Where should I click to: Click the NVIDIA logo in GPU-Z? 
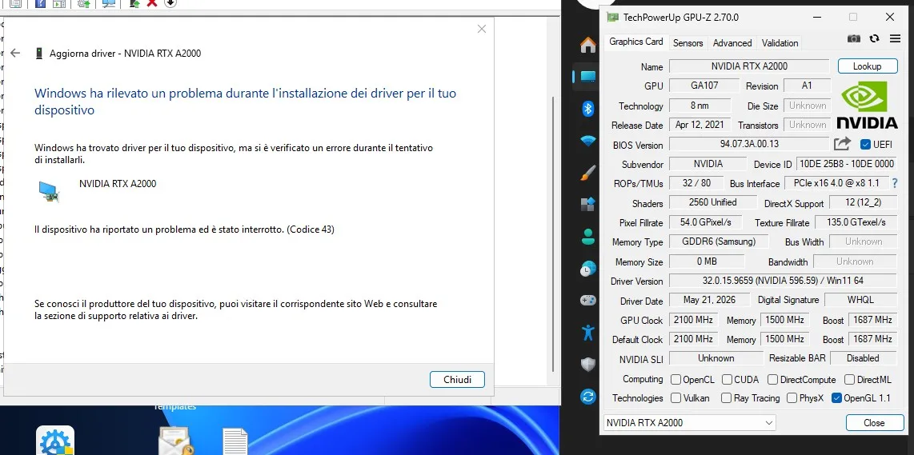click(x=868, y=105)
